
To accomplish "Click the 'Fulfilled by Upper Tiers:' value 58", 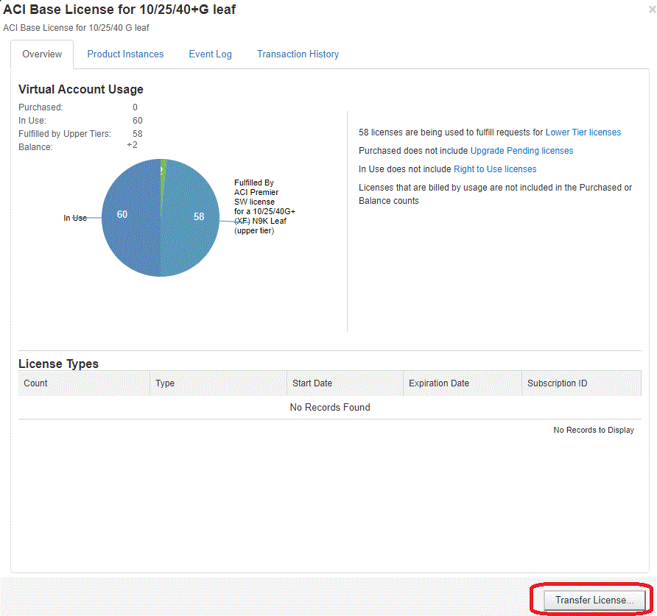I will point(138,134).
